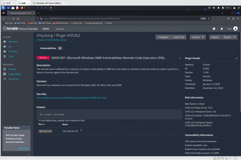Open the All Scans folder

click(13, 52)
